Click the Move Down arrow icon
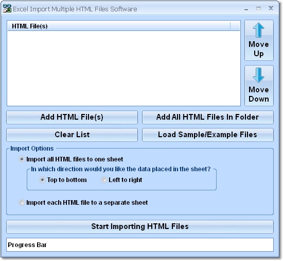This screenshot has width=283, height=261. click(258, 75)
